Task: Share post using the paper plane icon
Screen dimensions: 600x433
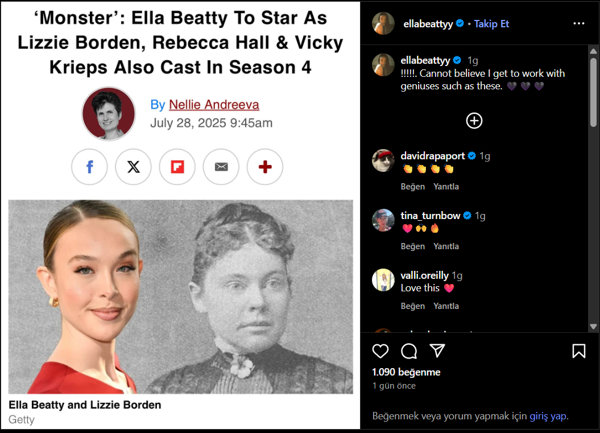Action: (437, 350)
